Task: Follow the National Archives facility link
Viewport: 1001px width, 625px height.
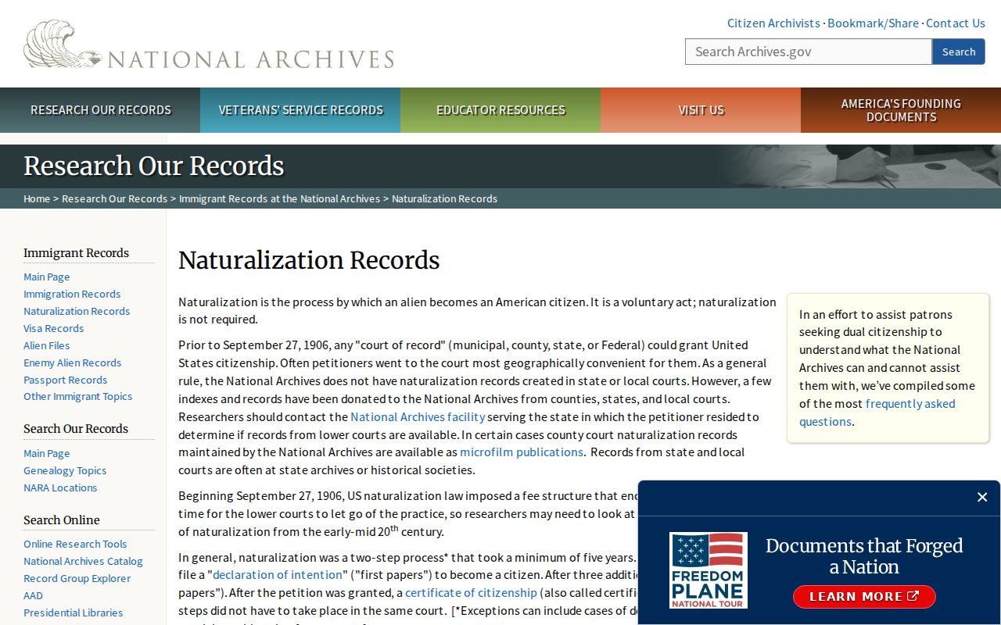Action: (x=418, y=416)
